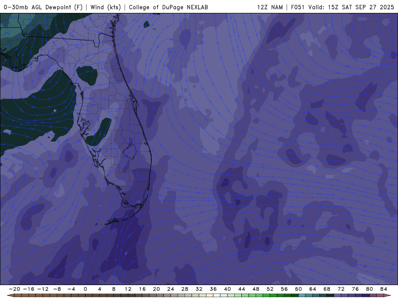Click the -16 value on the legend
This screenshot has height=298, width=398.
[29, 289]
